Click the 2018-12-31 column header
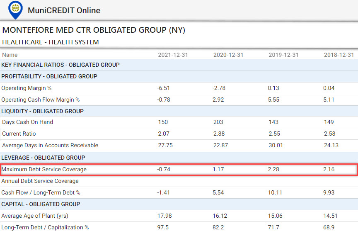The height and width of the screenshot is (231, 358). (339, 55)
